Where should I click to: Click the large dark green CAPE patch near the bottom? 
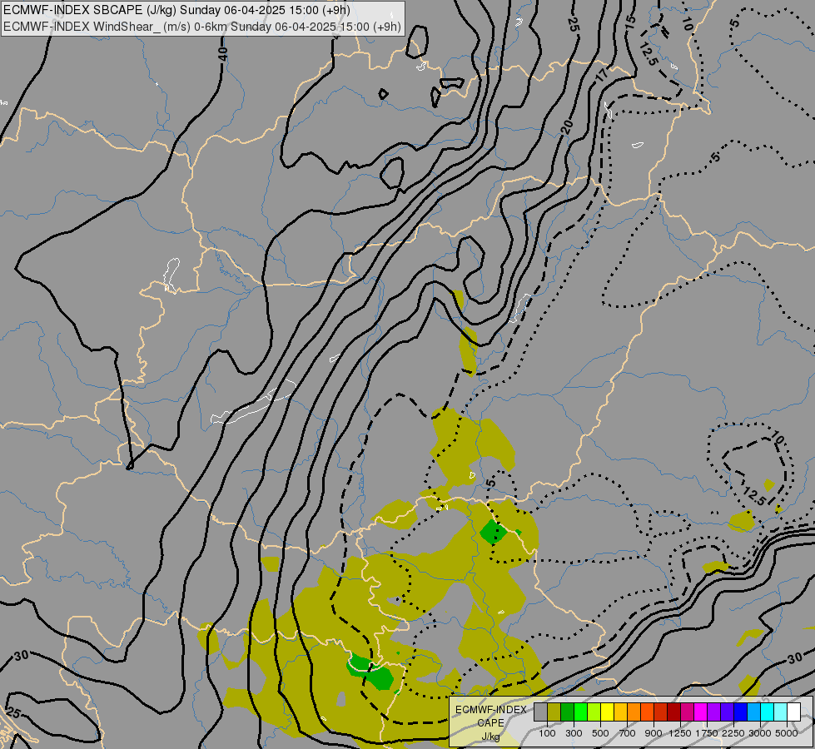click(x=371, y=672)
